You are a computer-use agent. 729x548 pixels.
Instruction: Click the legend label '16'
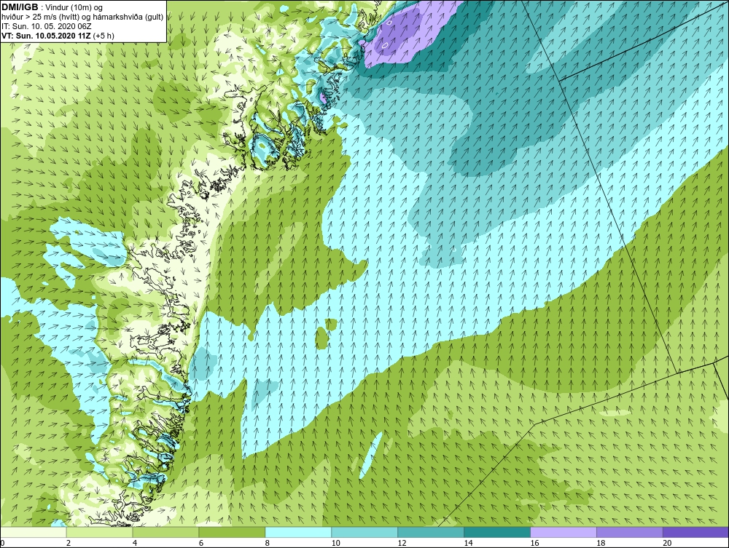534,543
